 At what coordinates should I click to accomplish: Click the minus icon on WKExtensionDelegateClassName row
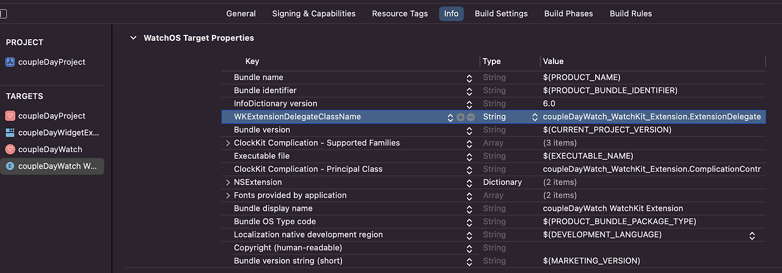click(470, 117)
